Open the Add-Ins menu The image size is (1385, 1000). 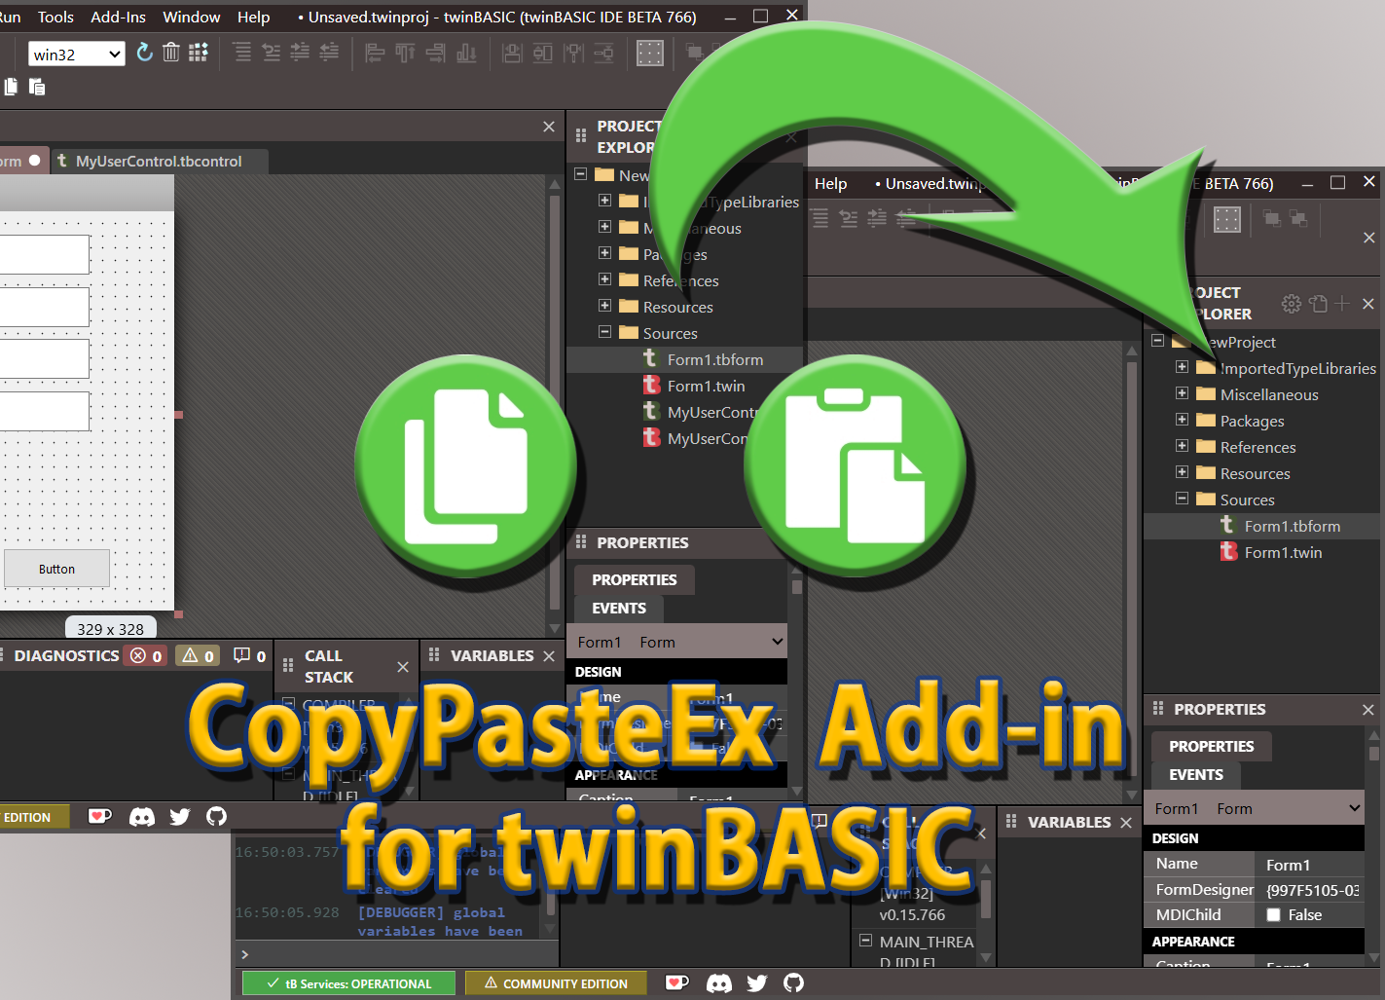click(x=118, y=17)
